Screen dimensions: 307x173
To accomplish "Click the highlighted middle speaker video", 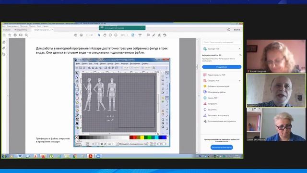I will pyautogui.click(x=276, y=90).
